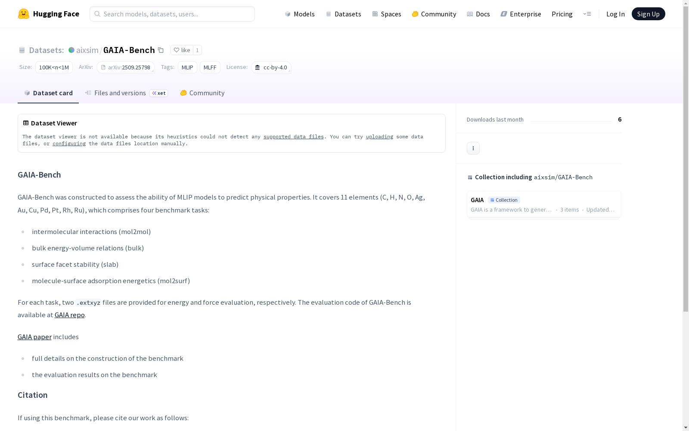Click the 'surface facet stability (slab)' bullet
This screenshot has width=689, height=431.
pos(75,264)
